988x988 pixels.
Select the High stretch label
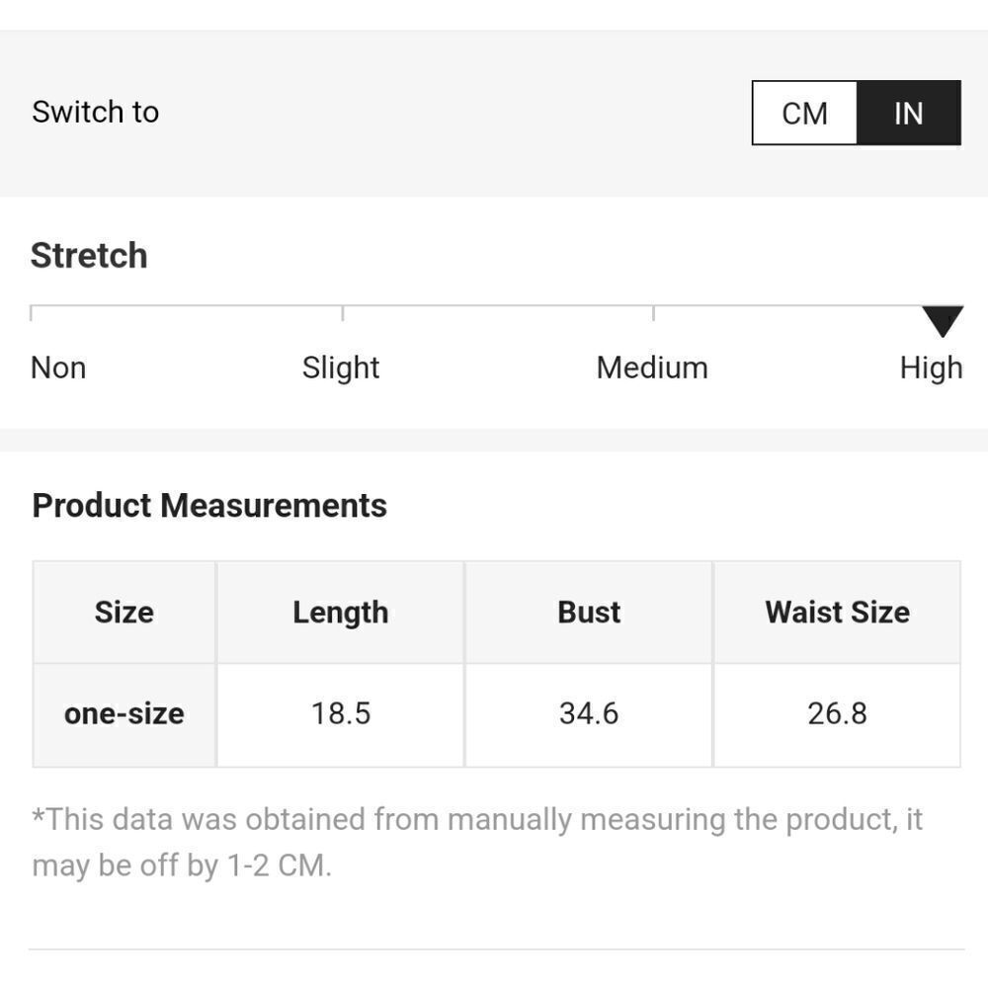click(932, 368)
